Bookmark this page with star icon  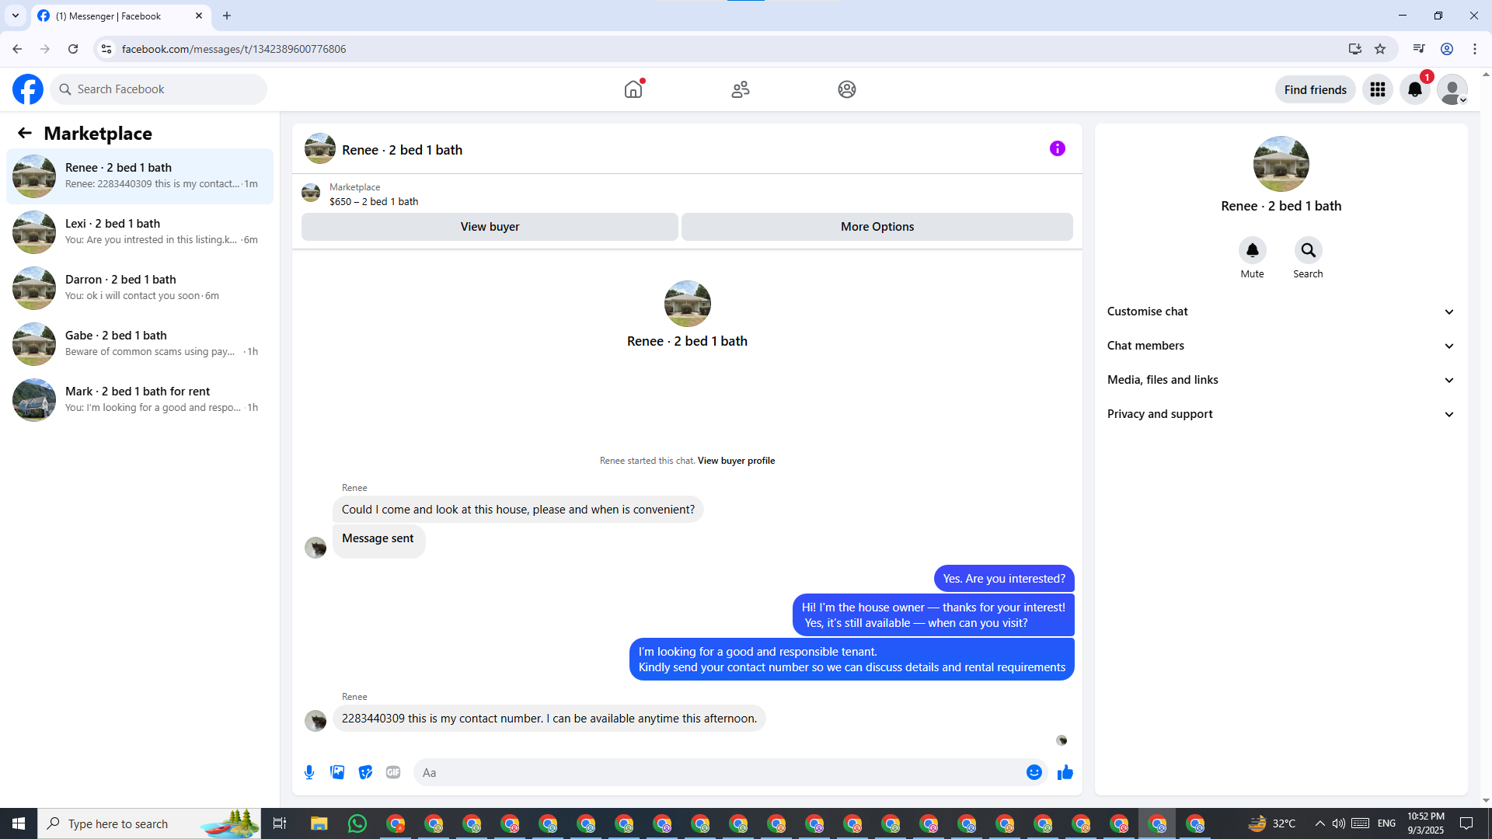click(1380, 49)
